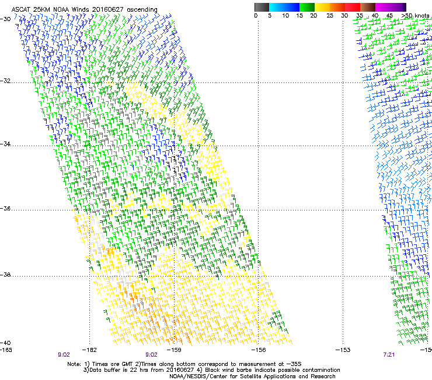Viewport: 432px width, 380px height.
Task: Click the -159 longitude axis label
Action: click(x=174, y=350)
